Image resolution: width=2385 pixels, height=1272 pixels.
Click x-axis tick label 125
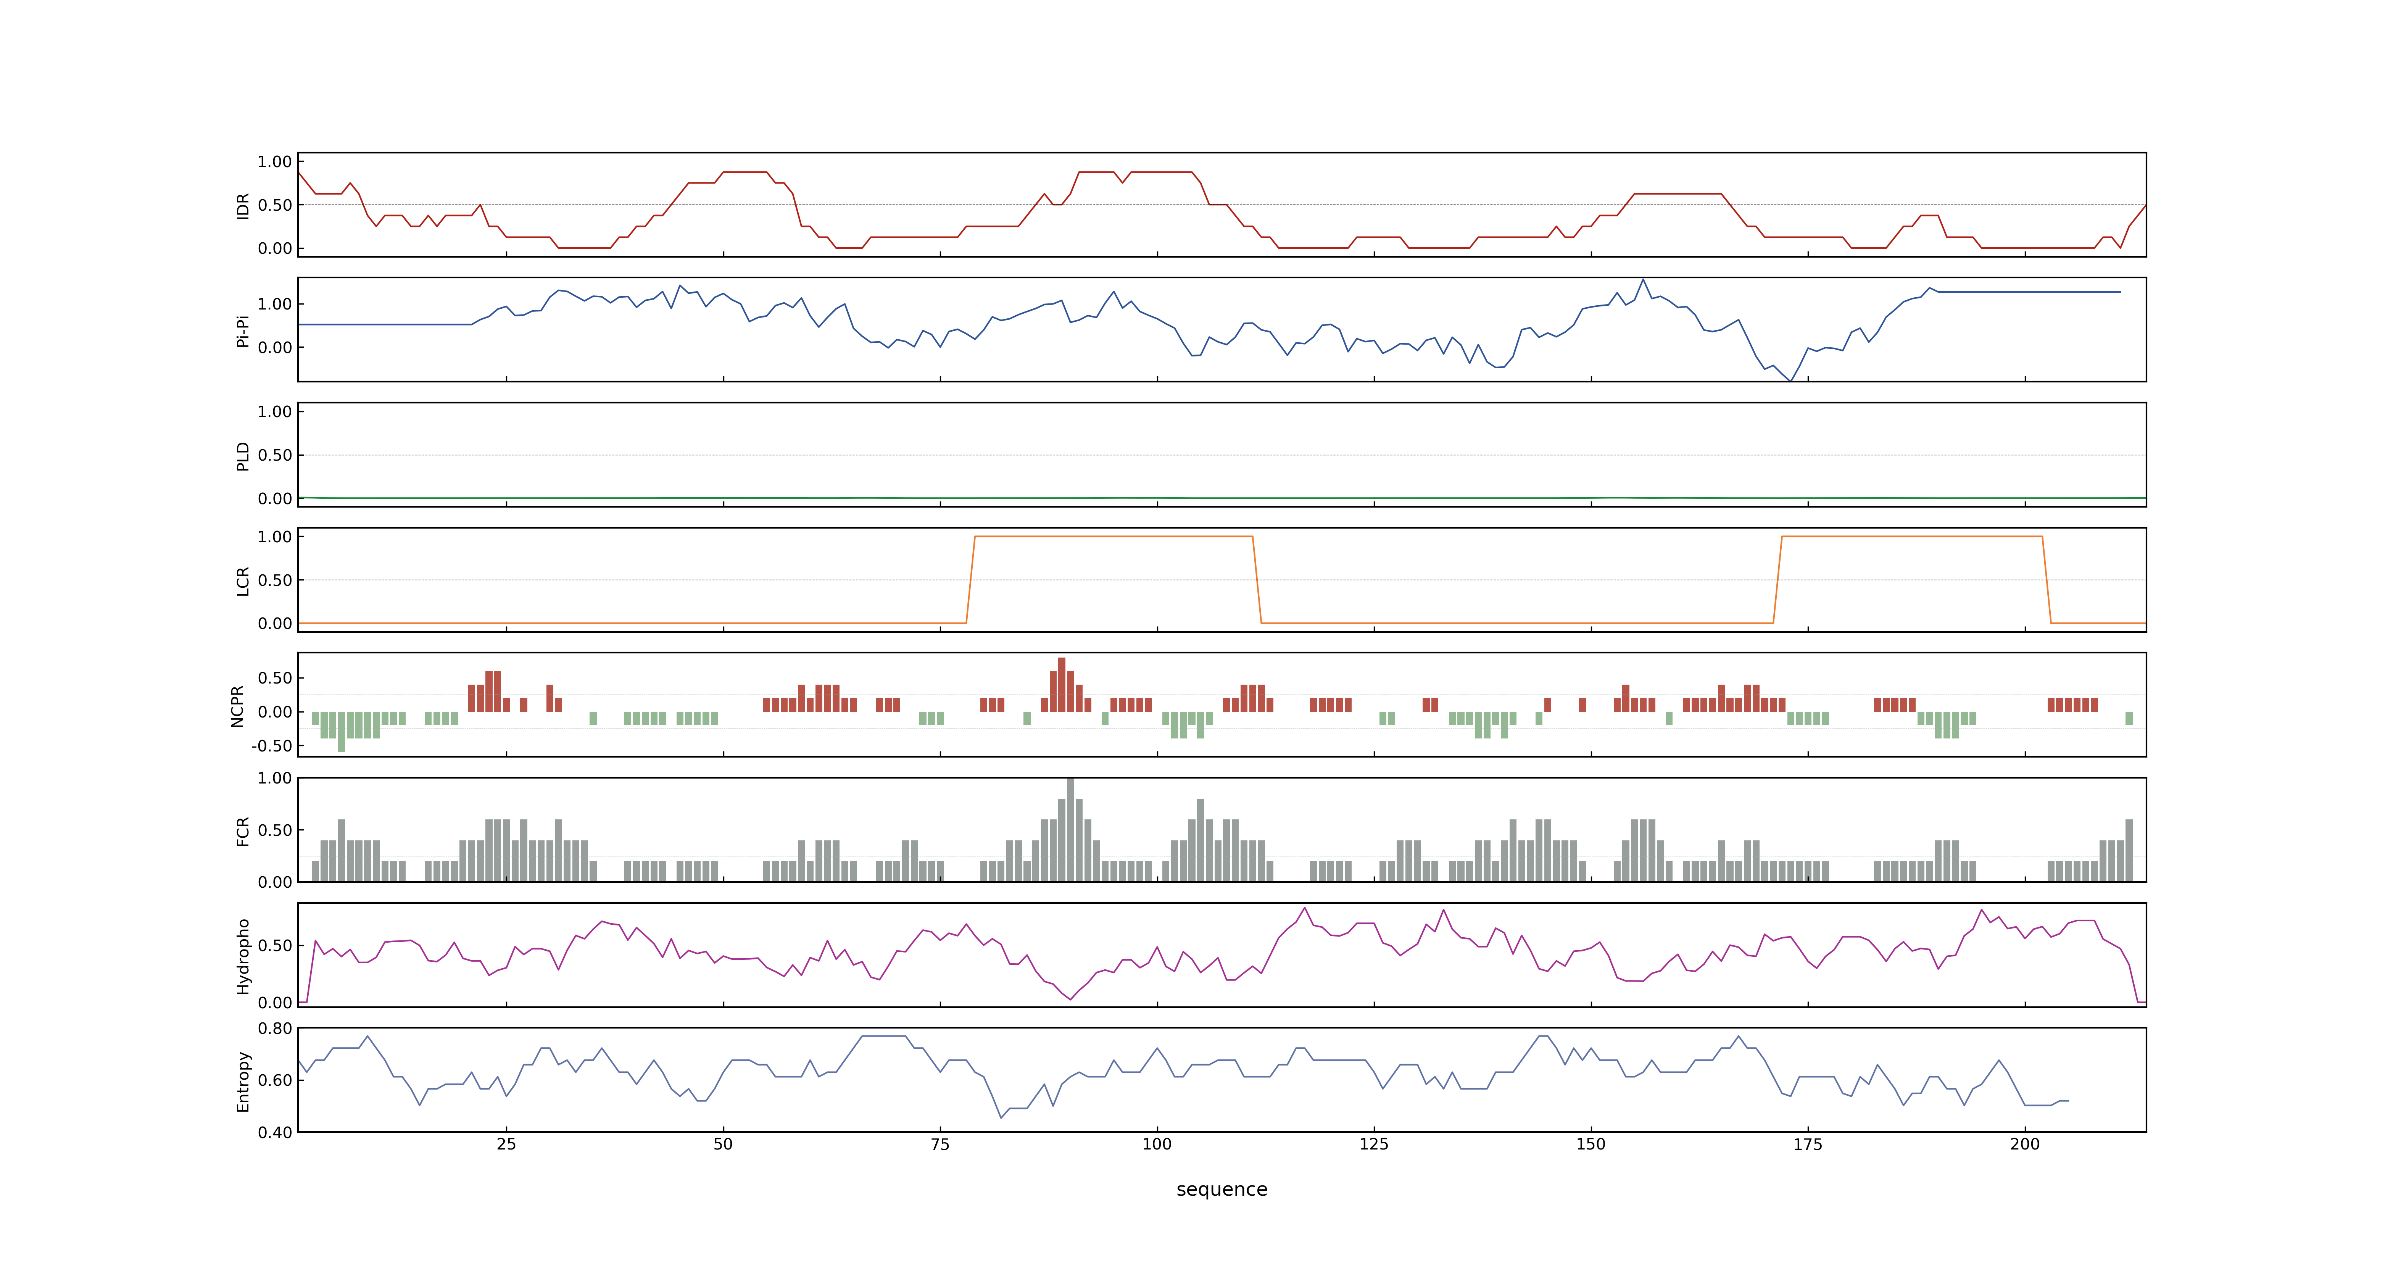point(1374,1144)
